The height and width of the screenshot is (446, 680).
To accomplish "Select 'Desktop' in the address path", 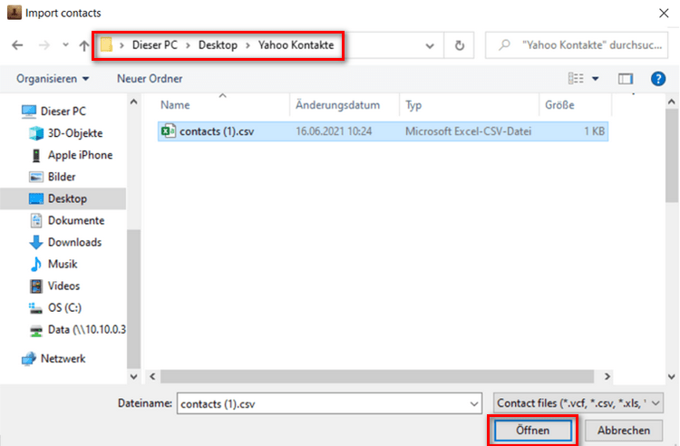I will (218, 45).
